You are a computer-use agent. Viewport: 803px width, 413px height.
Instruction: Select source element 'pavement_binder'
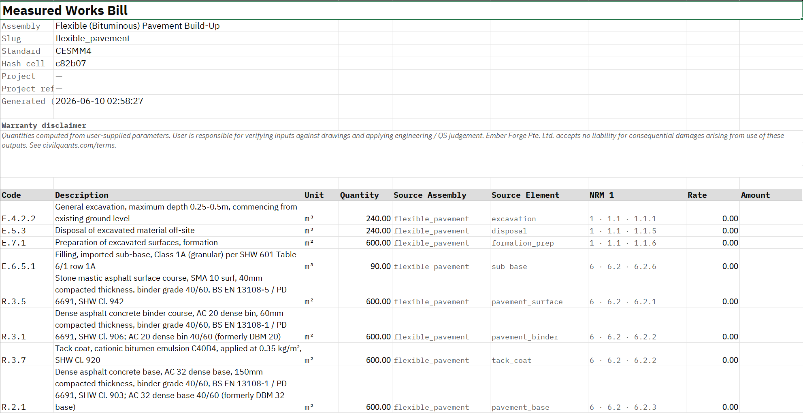pos(539,325)
